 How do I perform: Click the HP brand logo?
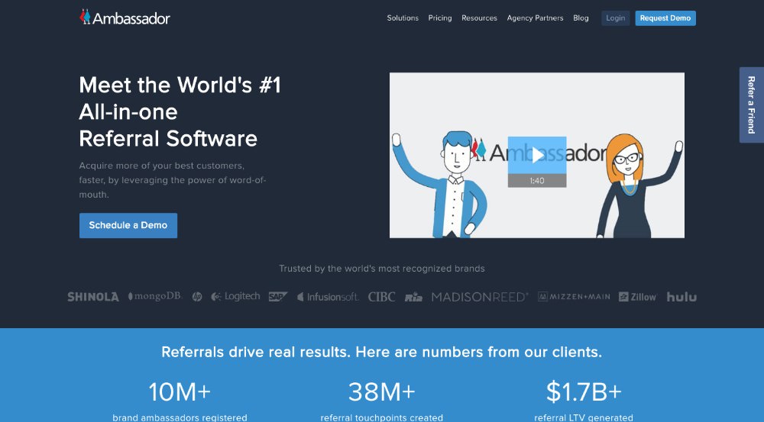coord(197,297)
